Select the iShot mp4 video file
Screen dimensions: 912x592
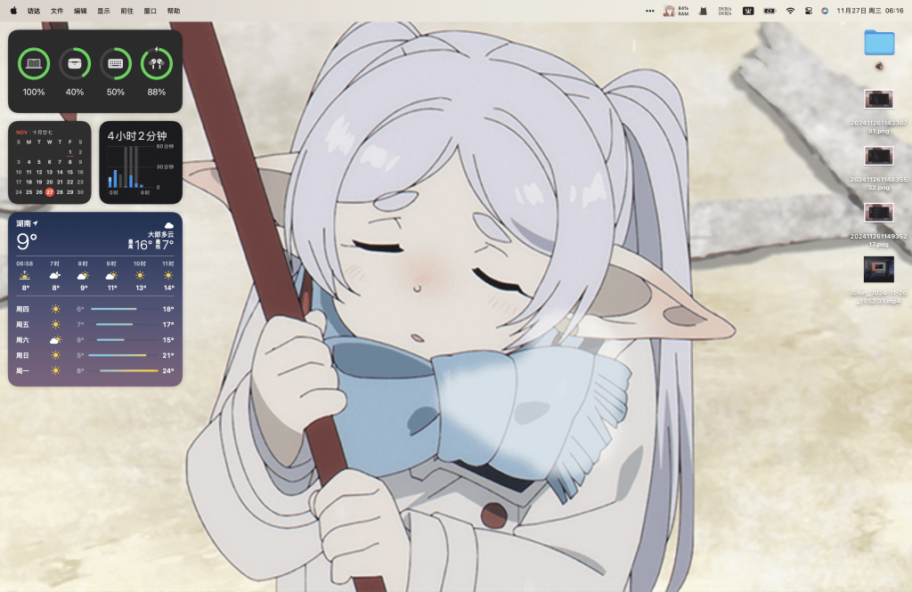878,270
